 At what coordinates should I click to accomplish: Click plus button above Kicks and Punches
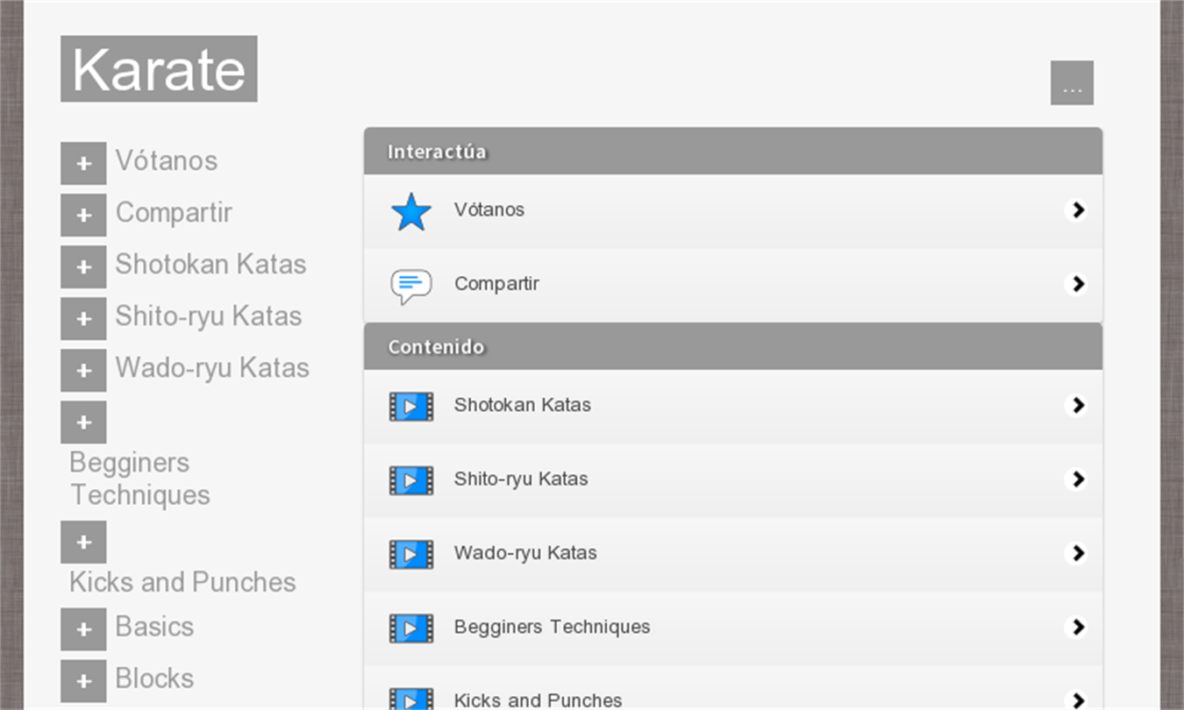[x=83, y=543]
